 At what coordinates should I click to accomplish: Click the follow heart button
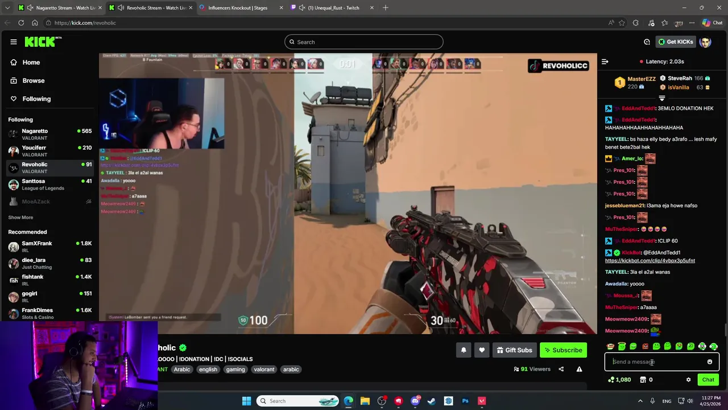(482, 350)
